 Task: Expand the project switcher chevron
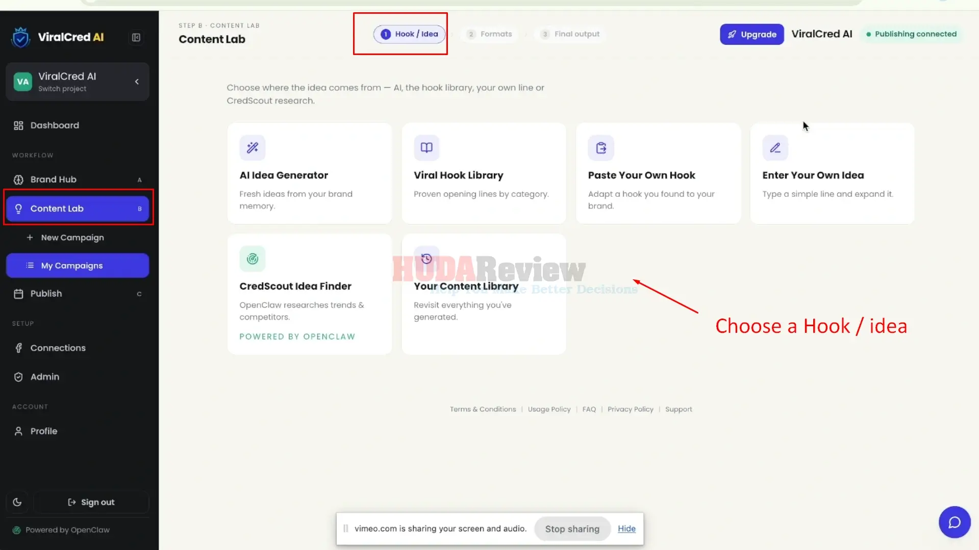137,82
